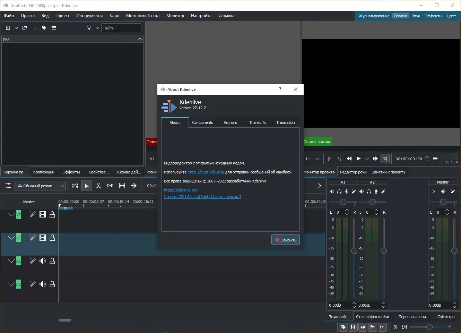Toggle video thumbnails film icon in bottom bar
This screenshot has height=333, width=461.
click(353, 327)
